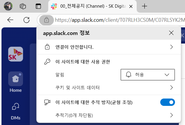The width and height of the screenshot is (185, 125).
Task: Open a new browser tab
Action: [x=144, y=6]
